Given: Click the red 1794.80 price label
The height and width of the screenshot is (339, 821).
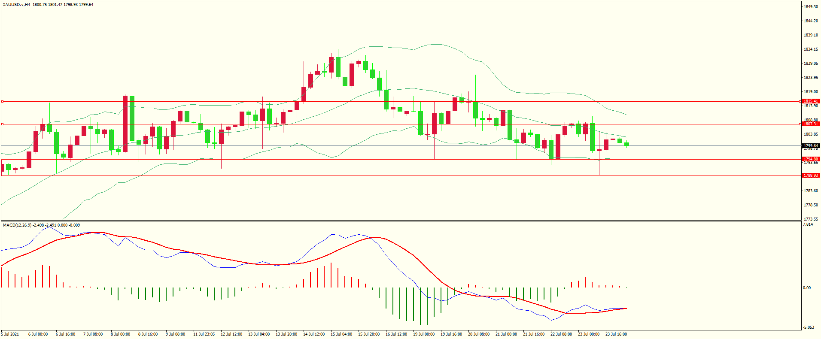Looking at the screenshot, I should point(811,159).
